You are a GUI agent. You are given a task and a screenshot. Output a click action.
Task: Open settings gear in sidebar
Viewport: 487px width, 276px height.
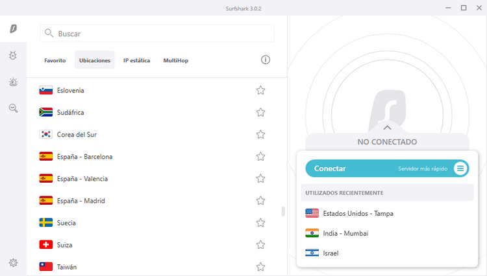pos(13,262)
